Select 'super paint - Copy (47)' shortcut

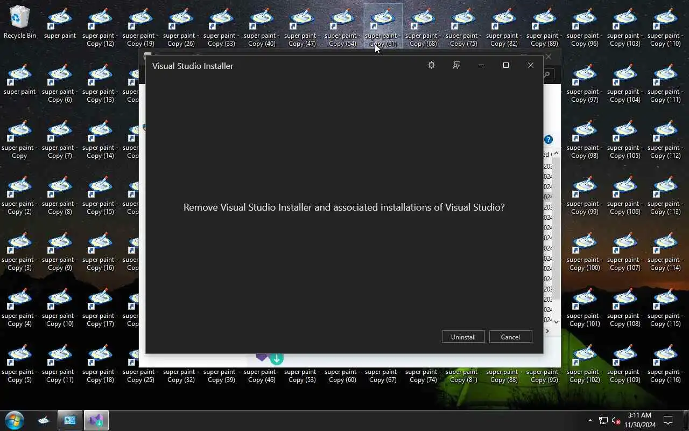click(302, 27)
